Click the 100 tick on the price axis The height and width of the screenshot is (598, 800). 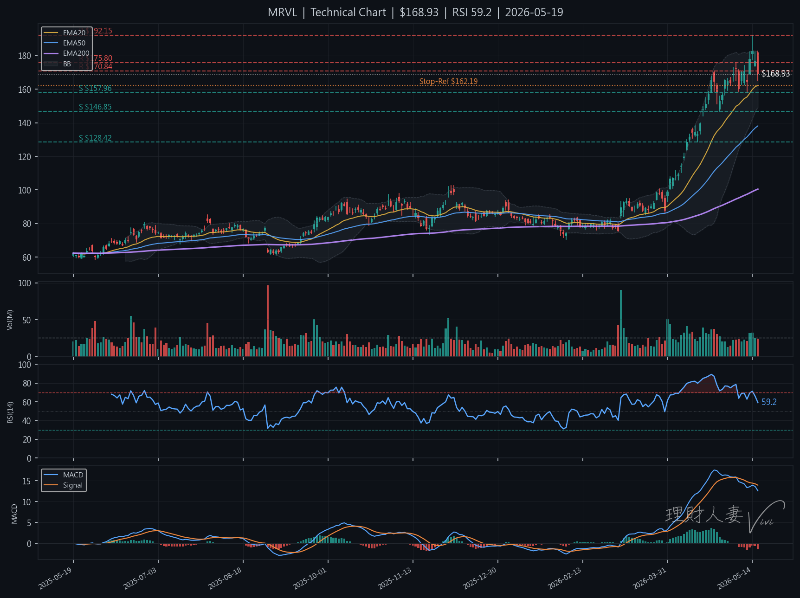25,191
